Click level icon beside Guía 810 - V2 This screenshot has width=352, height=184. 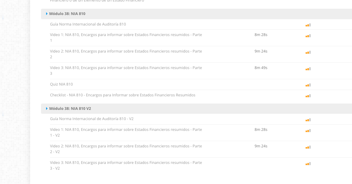pos(308,120)
